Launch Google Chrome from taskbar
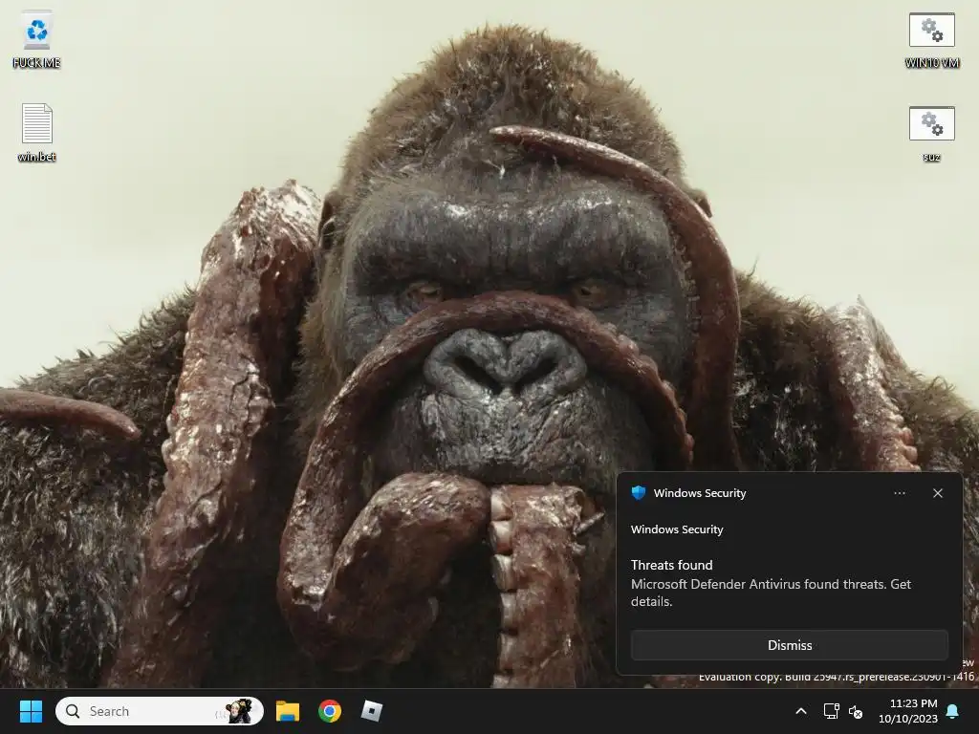Image resolution: width=979 pixels, height=734 pixels. click(330, 711)
